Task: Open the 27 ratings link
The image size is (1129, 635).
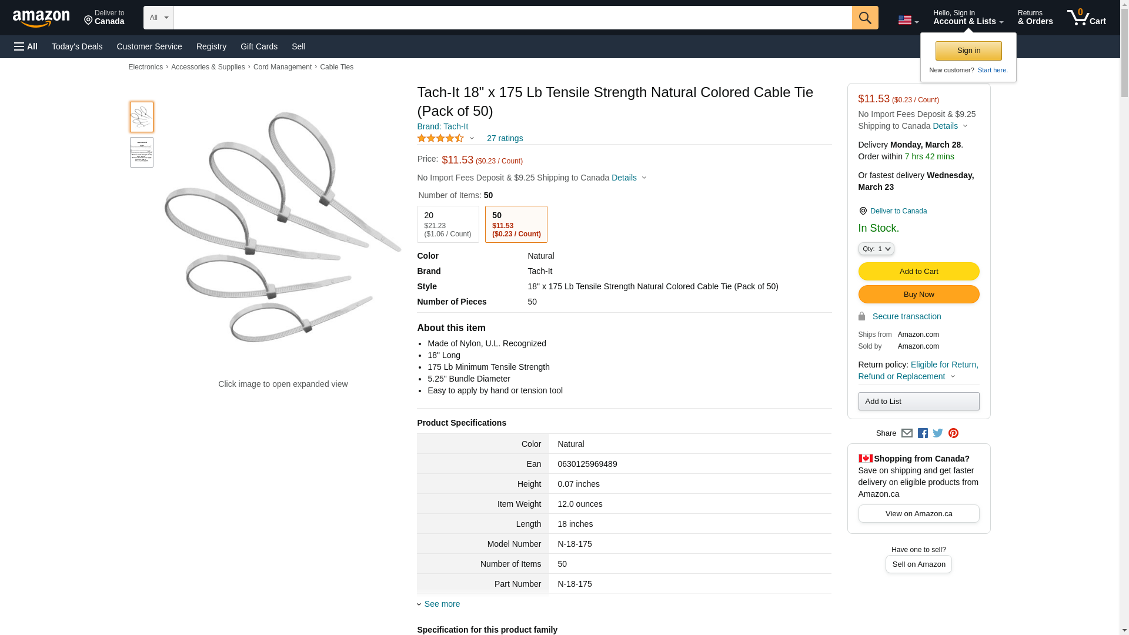Action: pos(505,139)
